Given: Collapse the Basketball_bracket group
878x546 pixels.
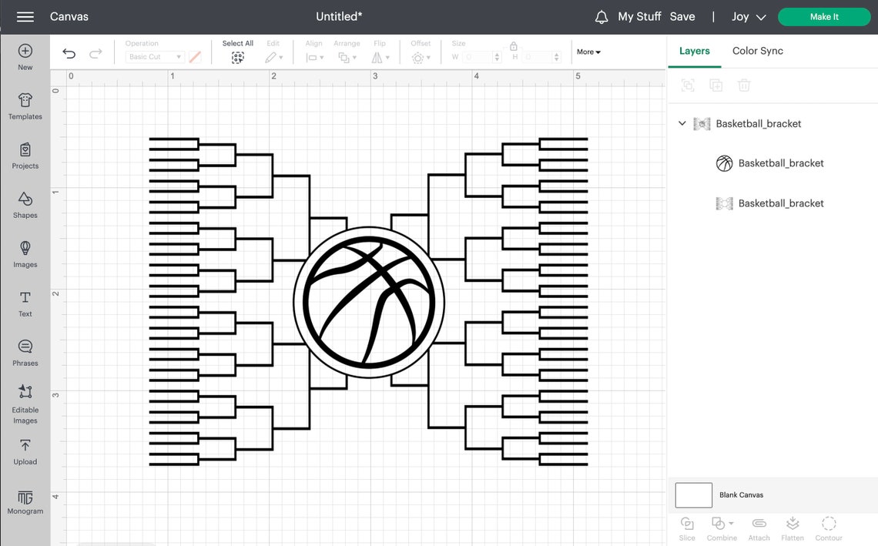Looking at the screenshot, I should pyautogui.click(x=681, y=123).
